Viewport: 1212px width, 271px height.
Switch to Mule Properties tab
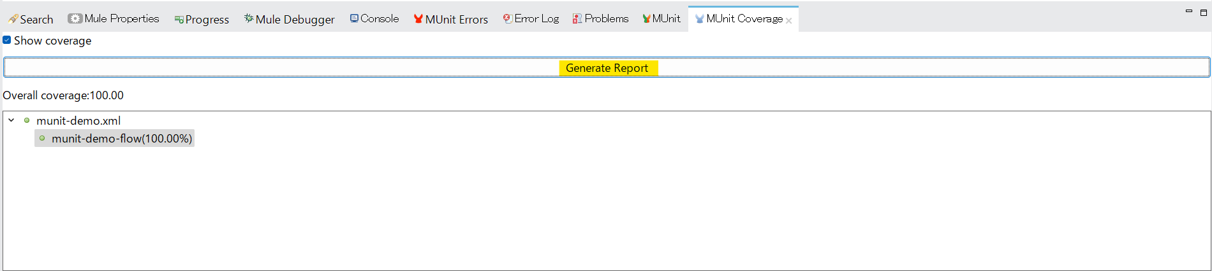pyautogui.click(x=114, y=19)
